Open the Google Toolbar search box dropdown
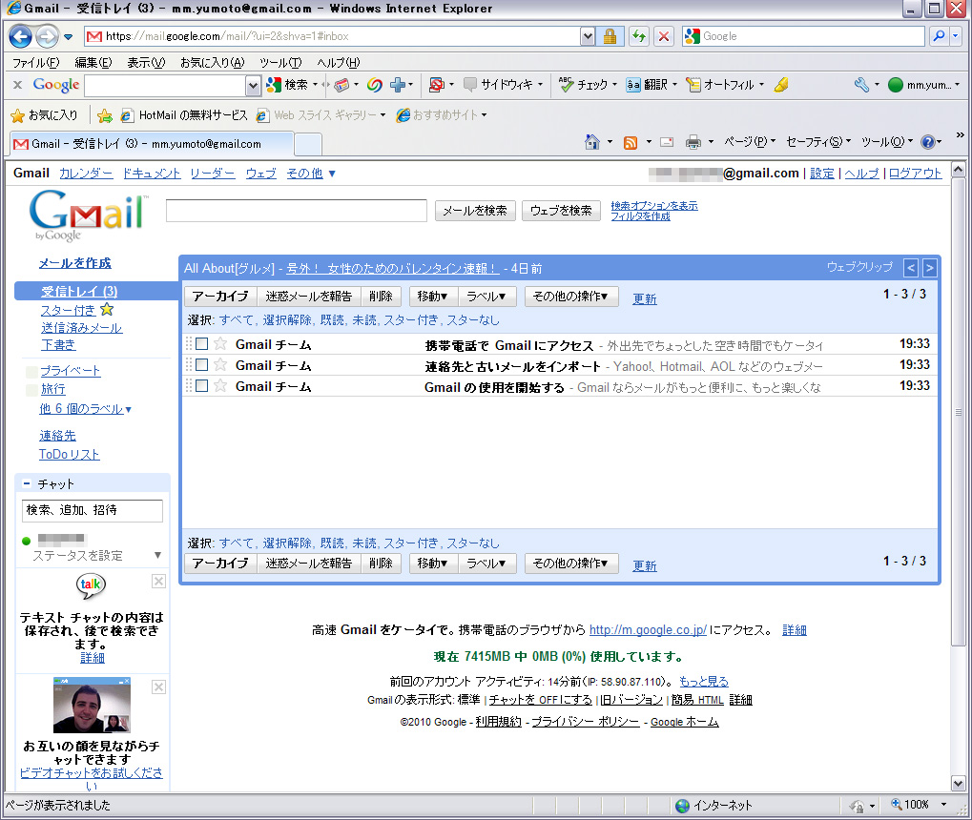 pyautogui.click(x=253, y=86)
